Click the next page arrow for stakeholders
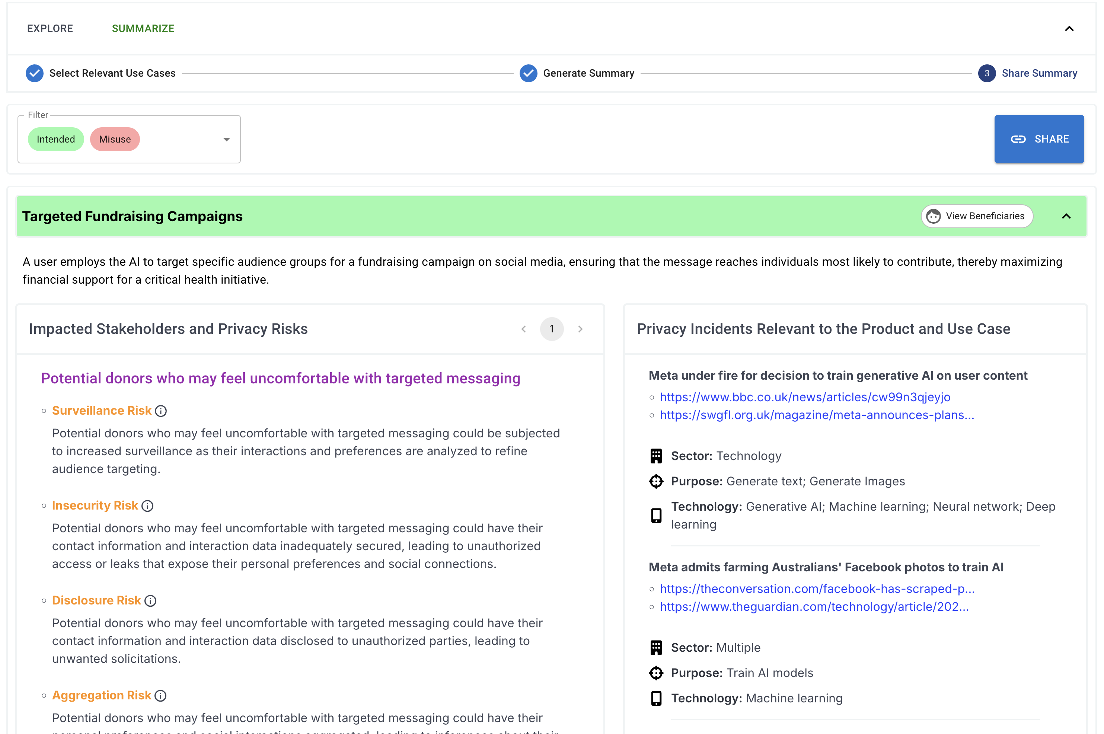Screen dimensions: 1104x734 click(580, 329)
